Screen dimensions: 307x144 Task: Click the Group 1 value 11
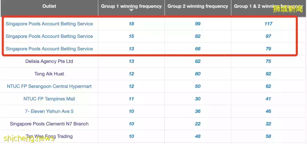[131, 99]
